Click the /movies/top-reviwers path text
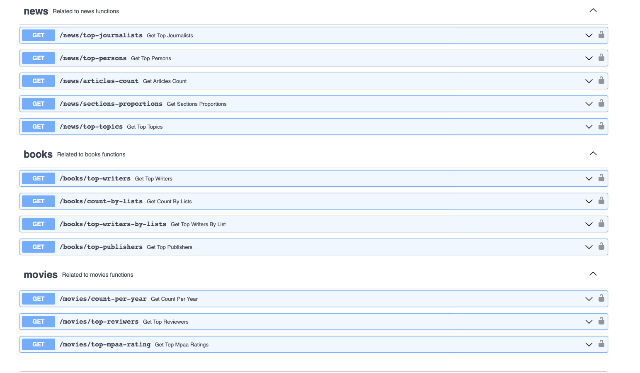Image resolution: width=640 pixels, height=373 pixels. tap(99, 322)
